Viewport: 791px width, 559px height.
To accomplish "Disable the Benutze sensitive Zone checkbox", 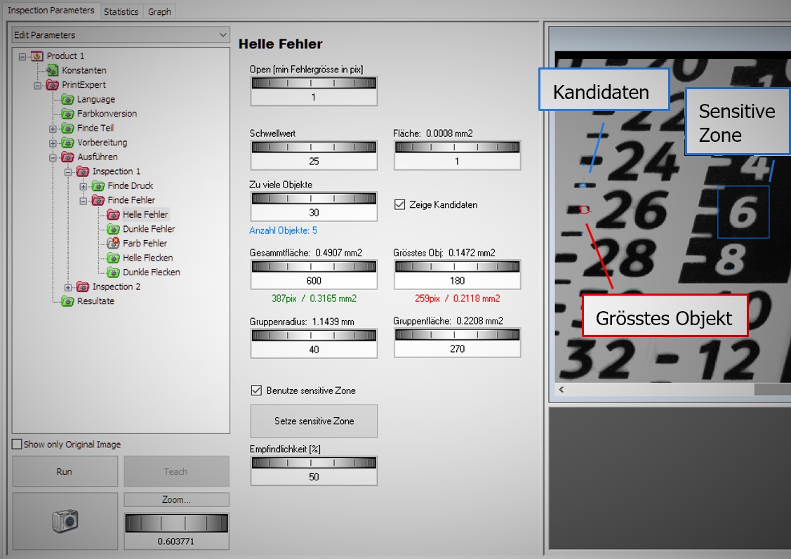I will click(257, 390).
